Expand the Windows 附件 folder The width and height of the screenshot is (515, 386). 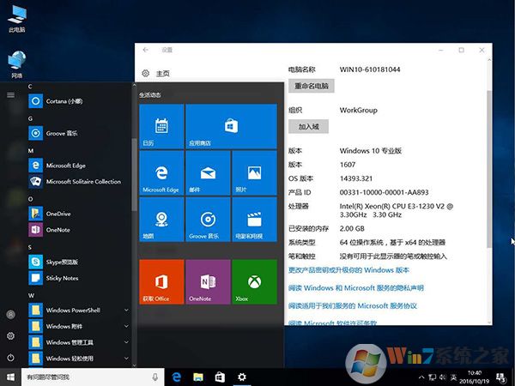point(126,326)
